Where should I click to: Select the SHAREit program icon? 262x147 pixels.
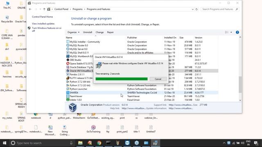click(x=68, y=93)
